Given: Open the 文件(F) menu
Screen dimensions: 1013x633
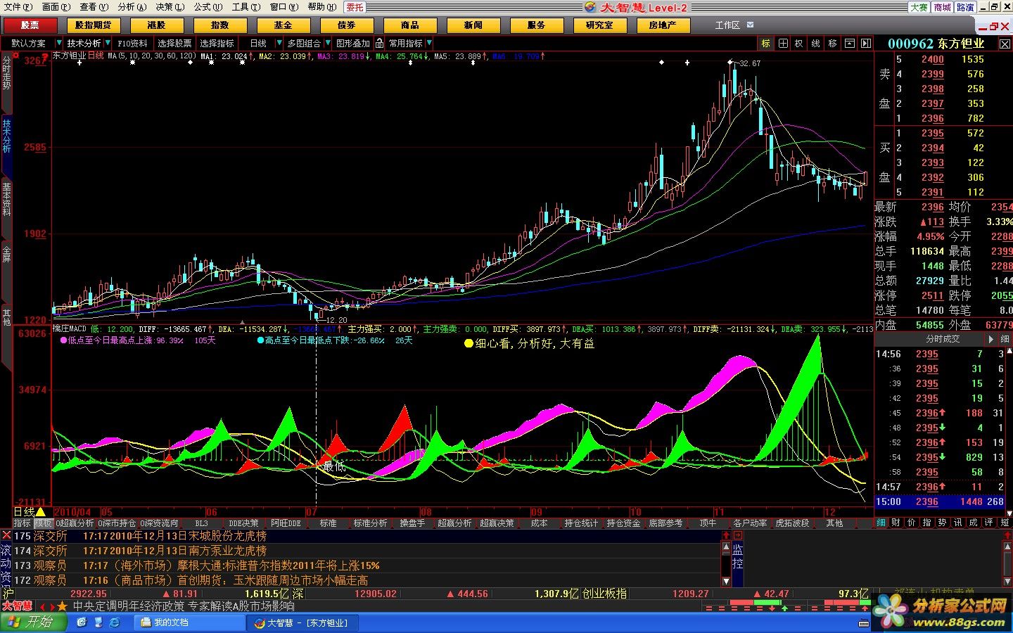Looking at the screenshot, I should [x=18, y=7].
